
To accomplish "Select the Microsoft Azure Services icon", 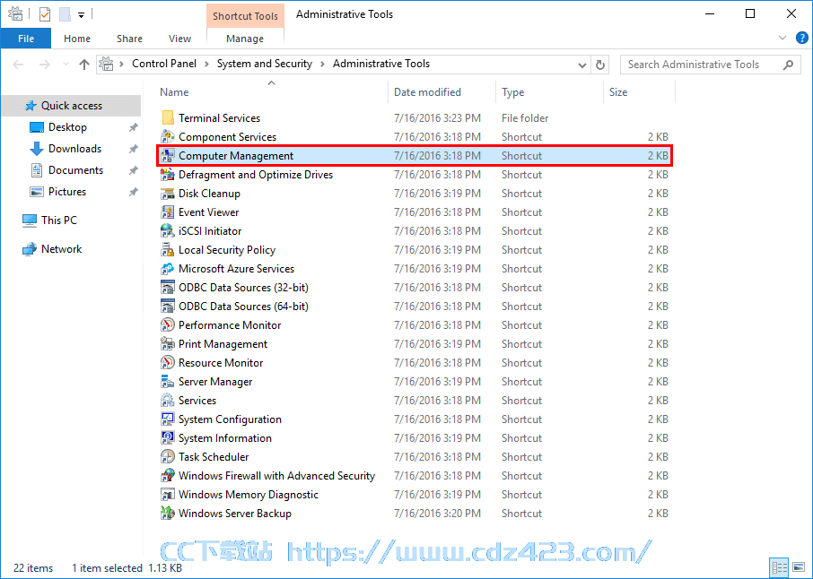I will tap(168, 269).
